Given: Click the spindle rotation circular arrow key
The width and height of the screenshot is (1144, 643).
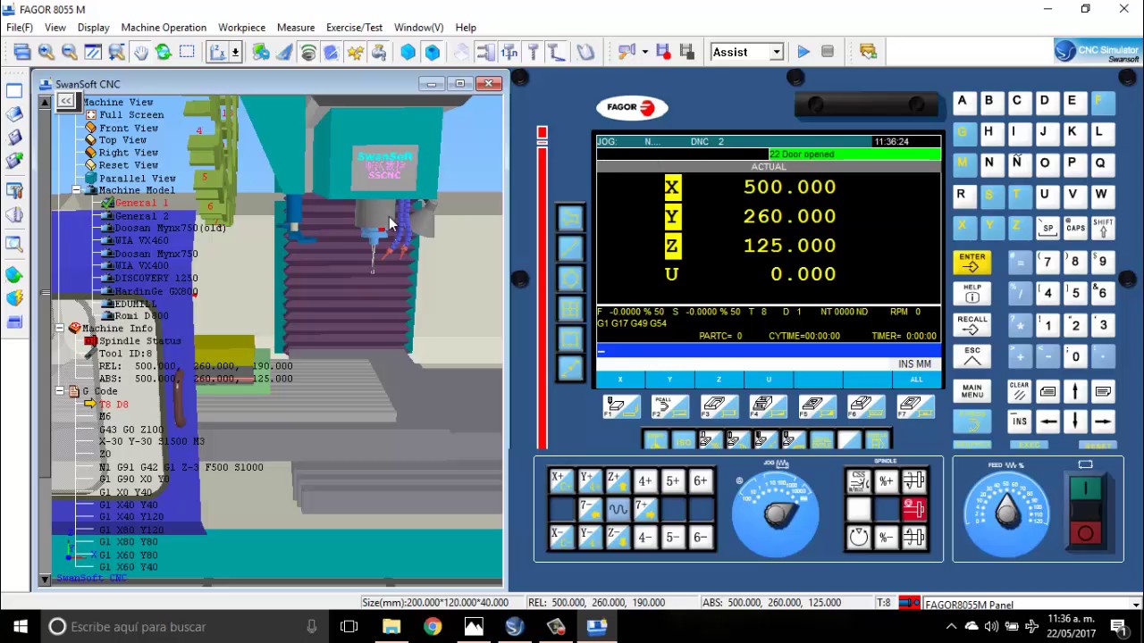Looking at the screenshot, I should click(x=858, y=537).
